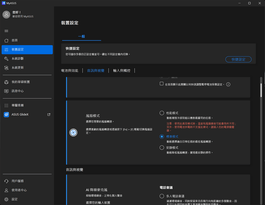Viewport: 265px width, 205px height.
Task: Switch to the 一般 tab
Action: pos(82,36)
